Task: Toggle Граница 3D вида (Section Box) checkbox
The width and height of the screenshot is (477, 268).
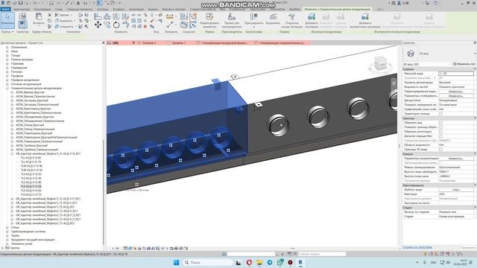Action: pyautogui.click(x=440, y=150)
